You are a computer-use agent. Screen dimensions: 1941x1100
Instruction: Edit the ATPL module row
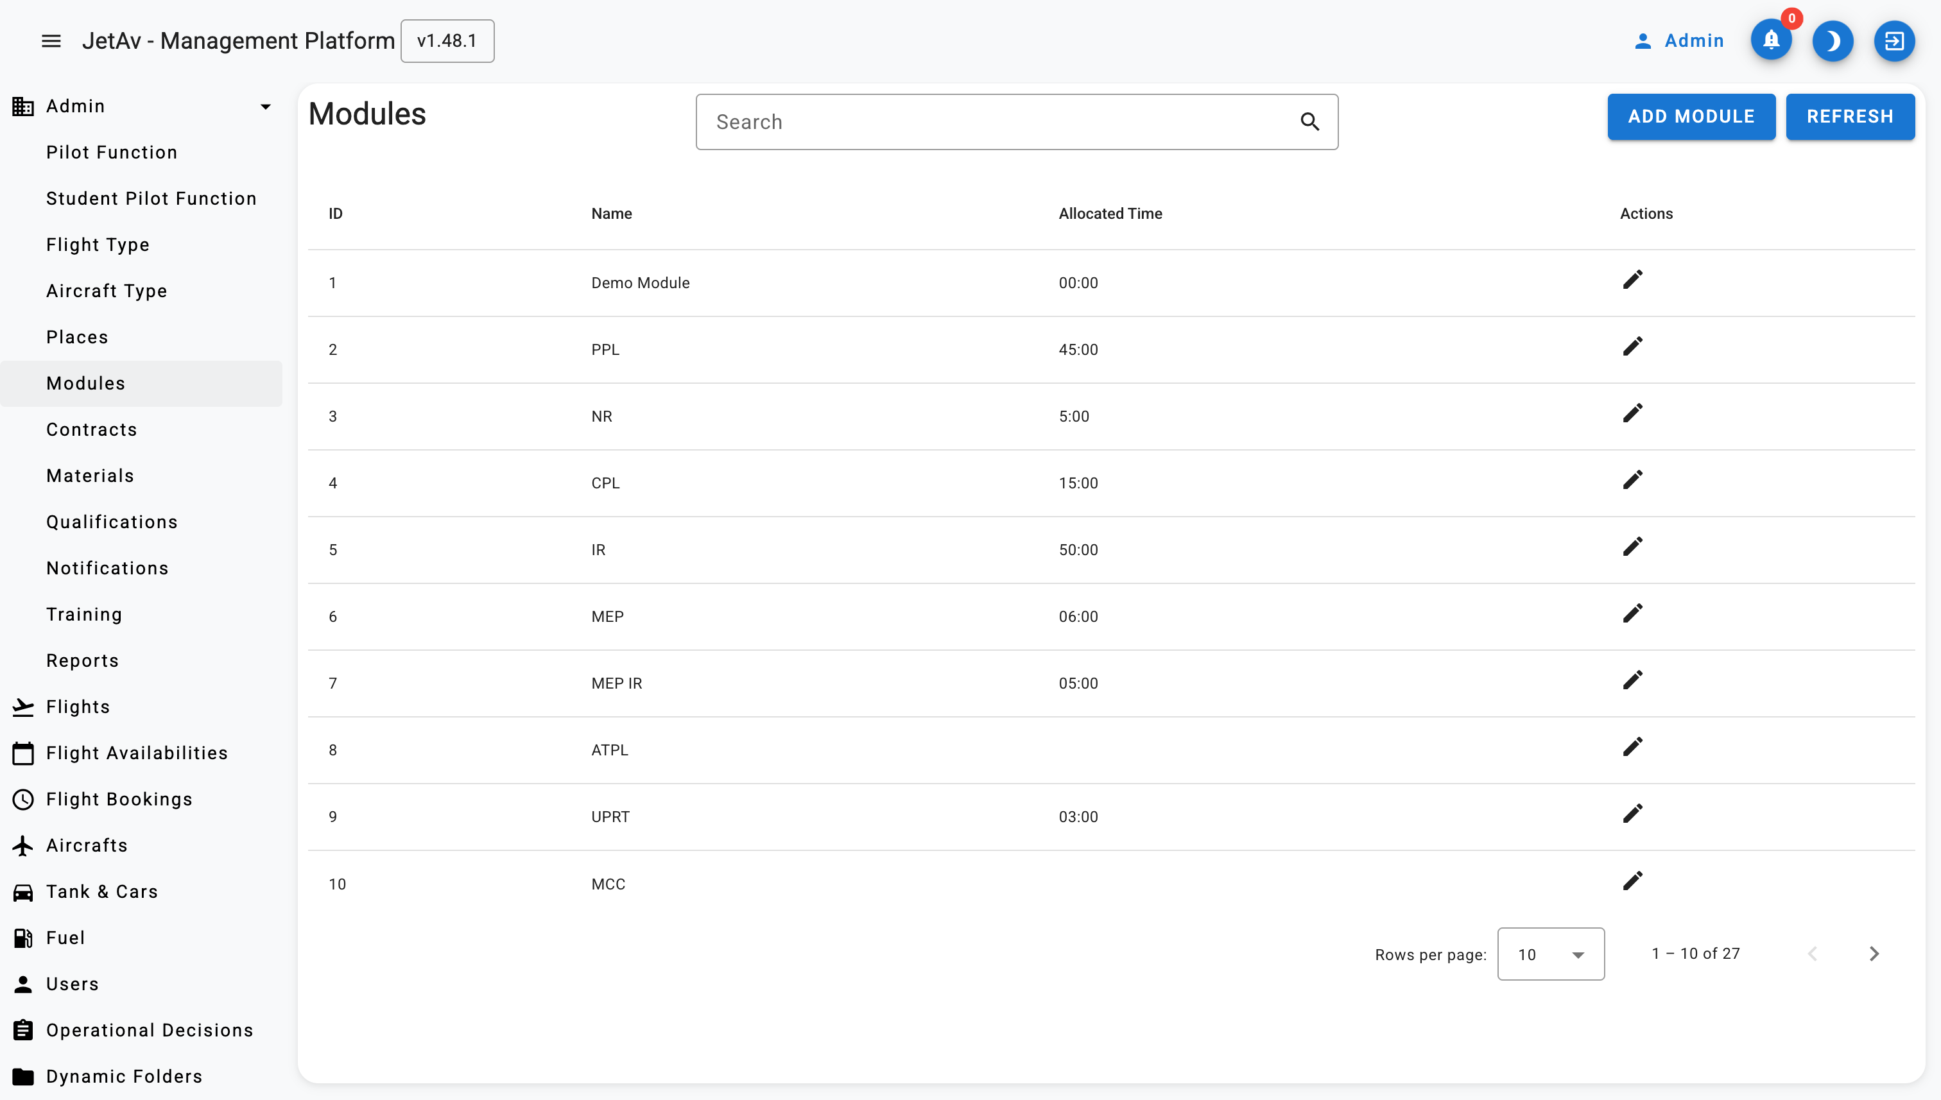coord(1632,747)
